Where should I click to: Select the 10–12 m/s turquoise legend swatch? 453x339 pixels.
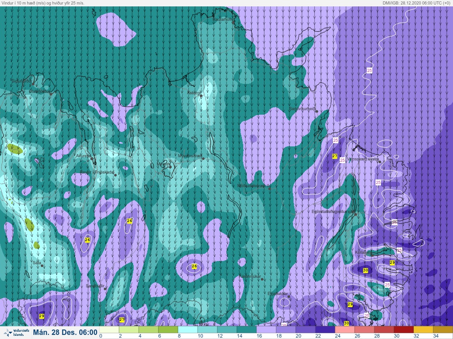207,329
